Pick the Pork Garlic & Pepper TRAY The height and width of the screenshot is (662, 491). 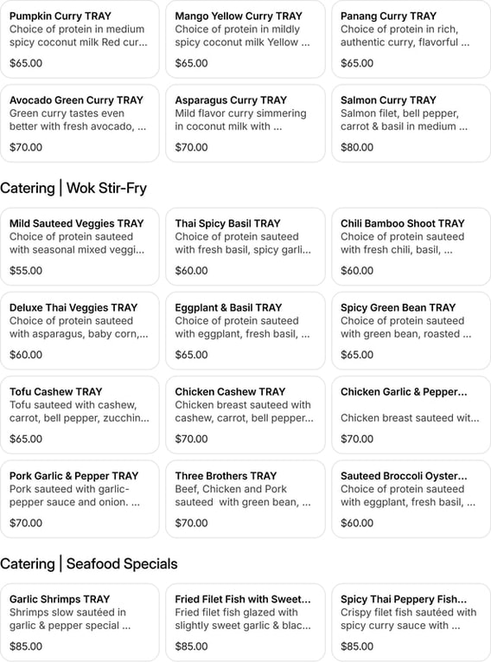[x=80, y=498]
